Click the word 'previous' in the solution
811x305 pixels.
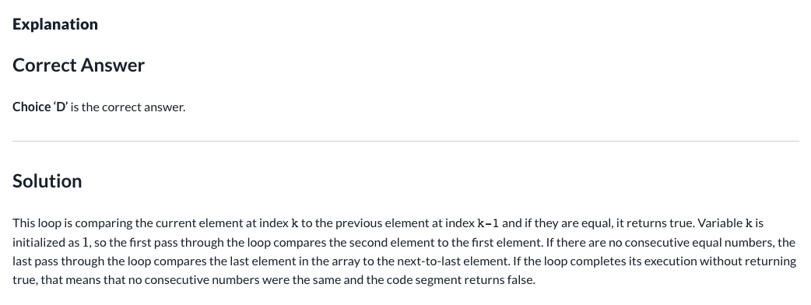370,223
